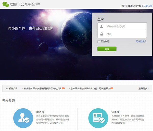Click the new badge after 可快速开店
This screenshot has height=131, width=153.
point(112,88)
